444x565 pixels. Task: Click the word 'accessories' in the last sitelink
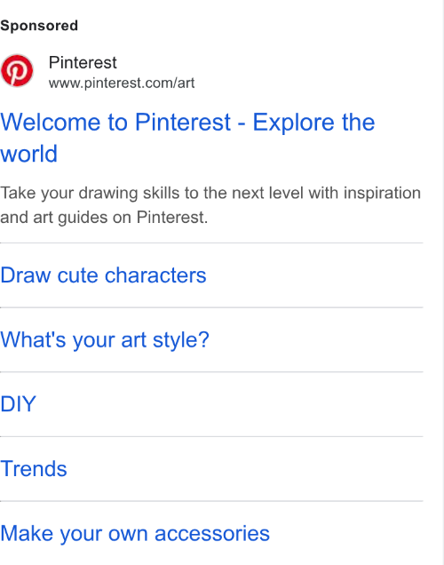212,534
